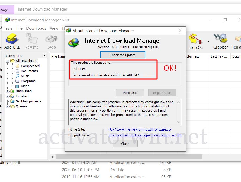Click the Stop Queue toolbar icon
The width and height of the screenshot is (241, 182).
tap(195, 39)
